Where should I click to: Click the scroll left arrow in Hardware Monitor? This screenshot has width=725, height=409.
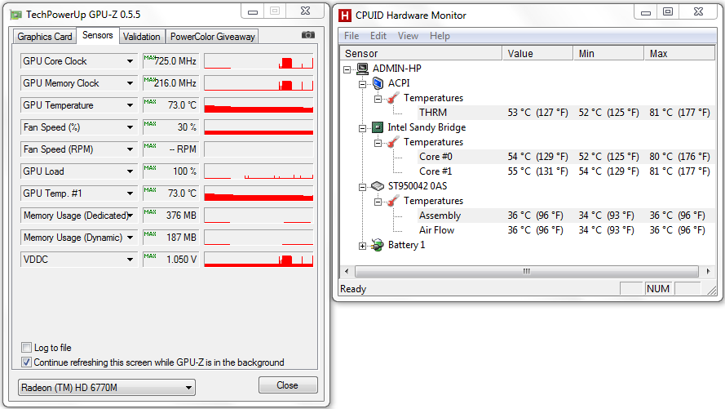click(347, 271)
